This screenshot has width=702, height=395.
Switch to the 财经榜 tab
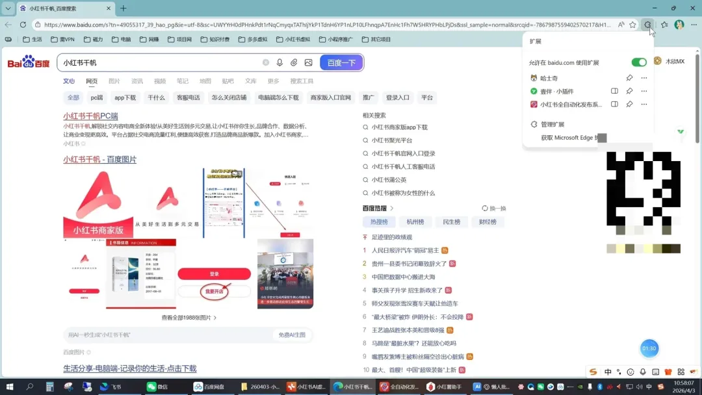[487, 222]
